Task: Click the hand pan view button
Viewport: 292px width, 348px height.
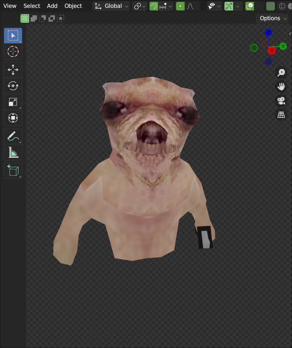Action: click(281, 86)
